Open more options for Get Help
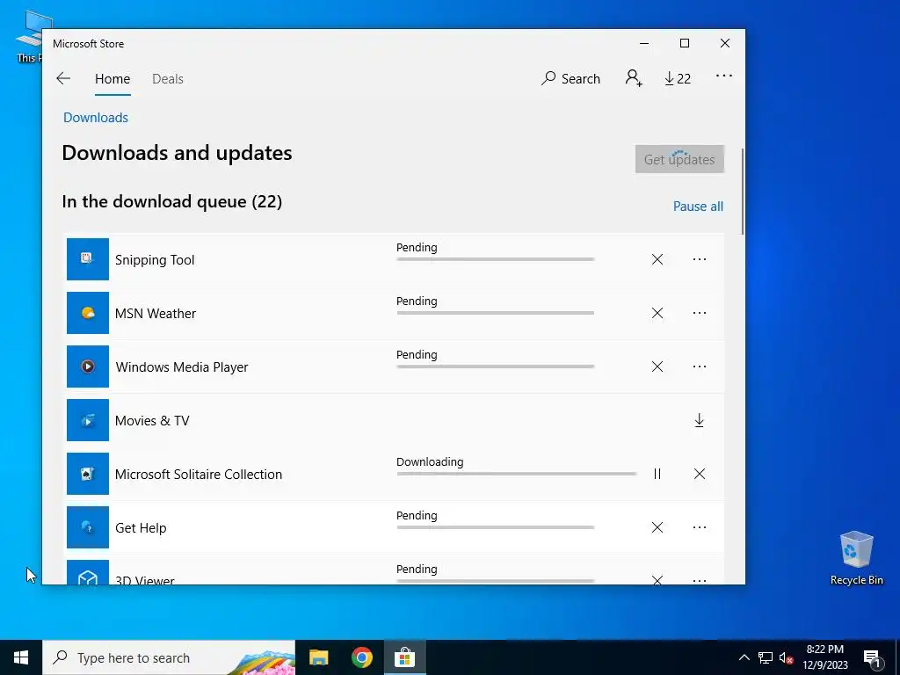The image size is (900, 675). pos(699,527)
